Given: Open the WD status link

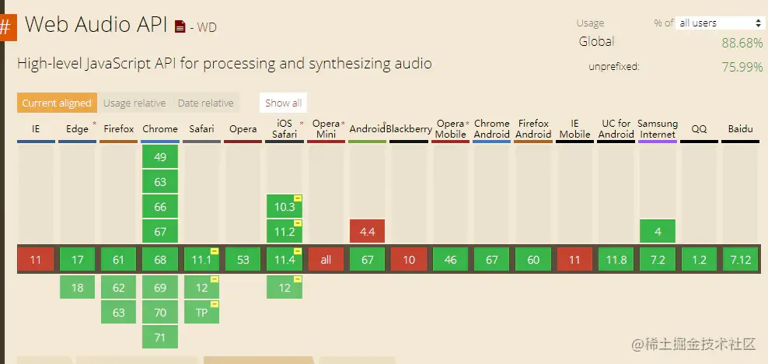Looking at the screenshot, I should (x=207, y=27).
